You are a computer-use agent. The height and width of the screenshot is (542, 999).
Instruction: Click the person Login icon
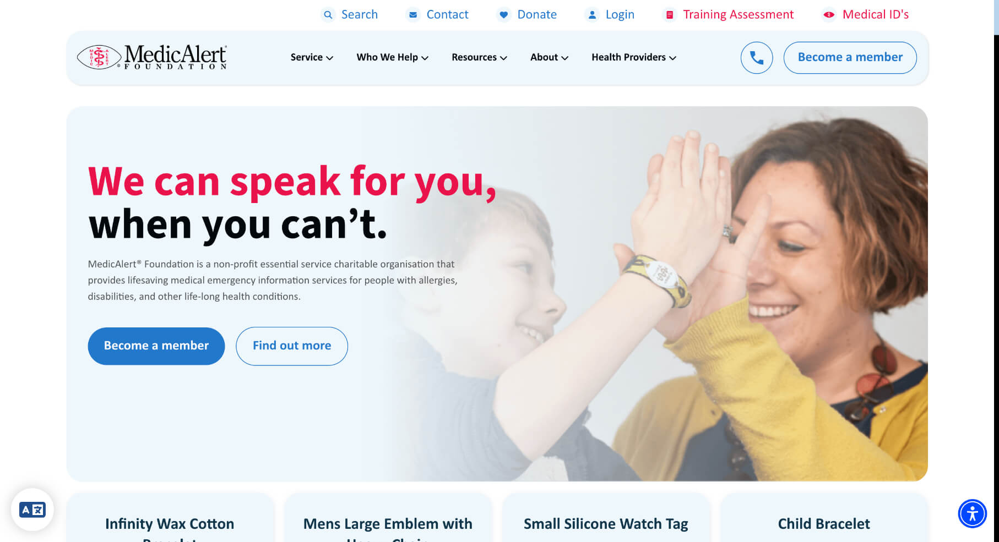click(592, 15)
